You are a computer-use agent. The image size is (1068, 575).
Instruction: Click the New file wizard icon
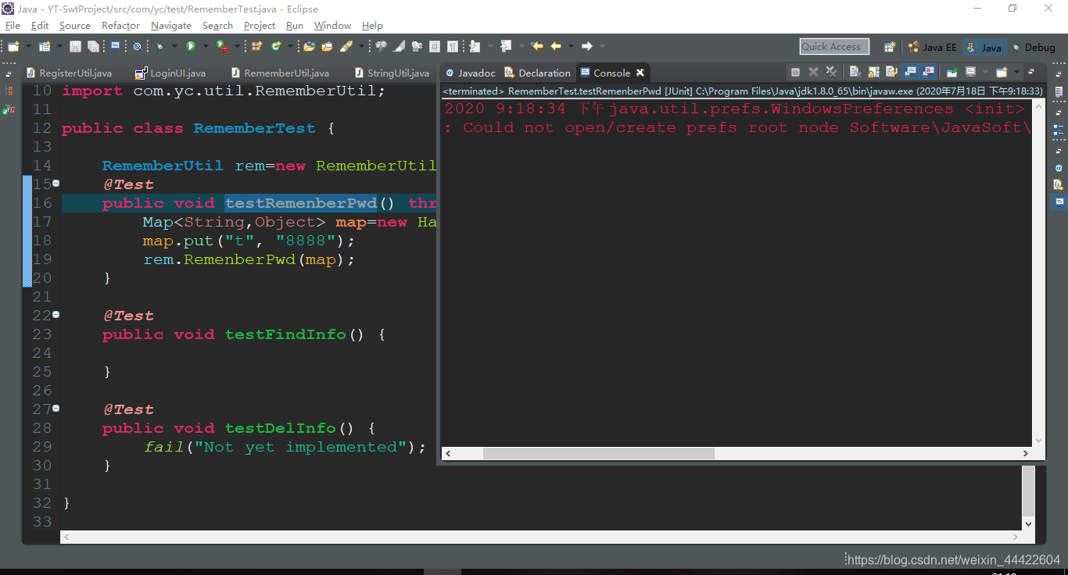[x=13, y=46]
